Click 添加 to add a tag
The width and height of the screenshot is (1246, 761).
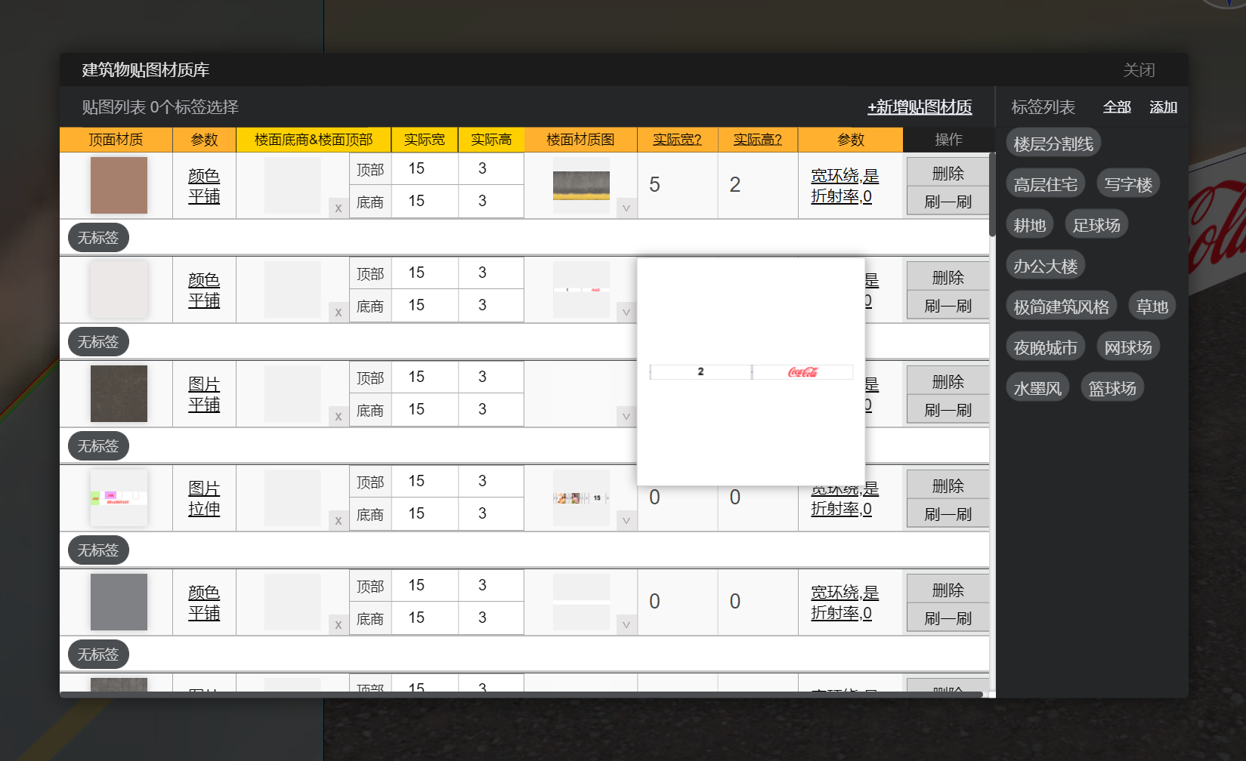pos(1164,107)
